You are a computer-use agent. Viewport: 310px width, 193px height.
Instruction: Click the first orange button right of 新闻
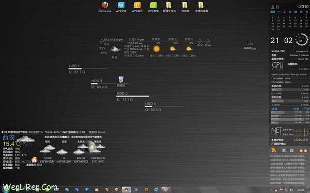point(301,151)
